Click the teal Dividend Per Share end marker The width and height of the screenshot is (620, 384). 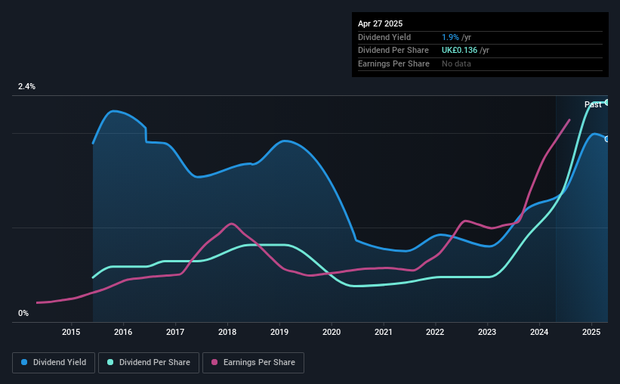click(607, 102)
